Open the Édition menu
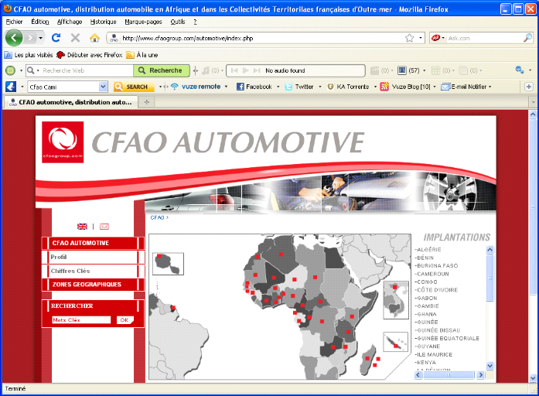 click(40, 22)
